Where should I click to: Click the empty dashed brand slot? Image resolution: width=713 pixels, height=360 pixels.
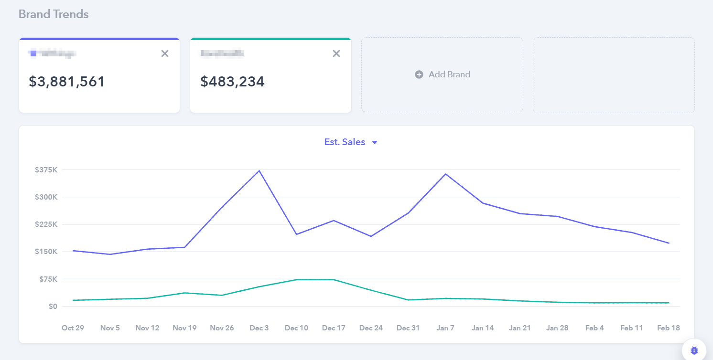point(614,75)
